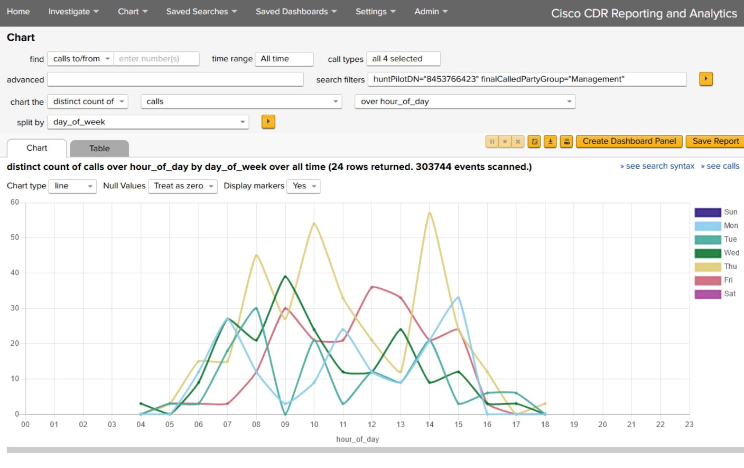Click the print icon button
Viewport: 744px width, 468px height.
coord(566,142)
